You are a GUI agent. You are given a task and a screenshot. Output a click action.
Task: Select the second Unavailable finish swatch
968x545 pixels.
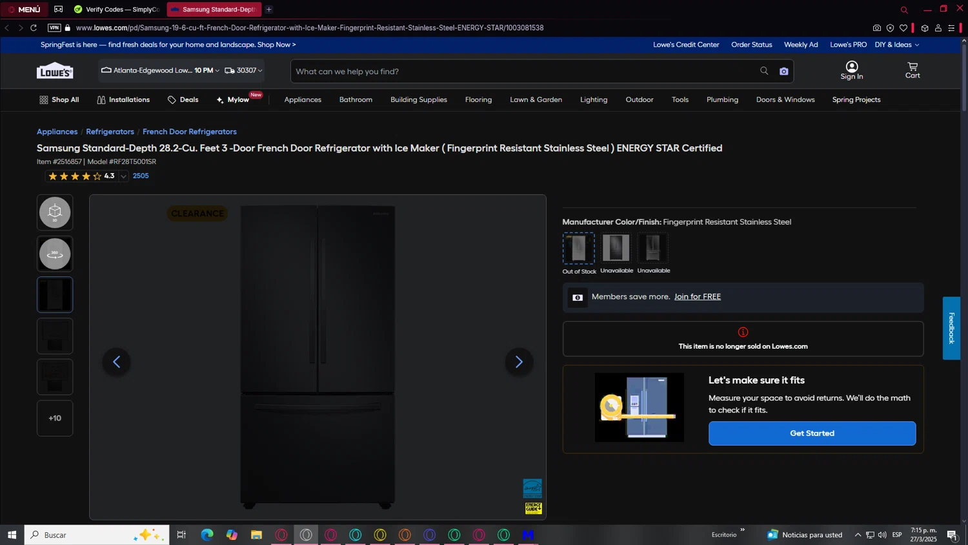click(653, 247)
